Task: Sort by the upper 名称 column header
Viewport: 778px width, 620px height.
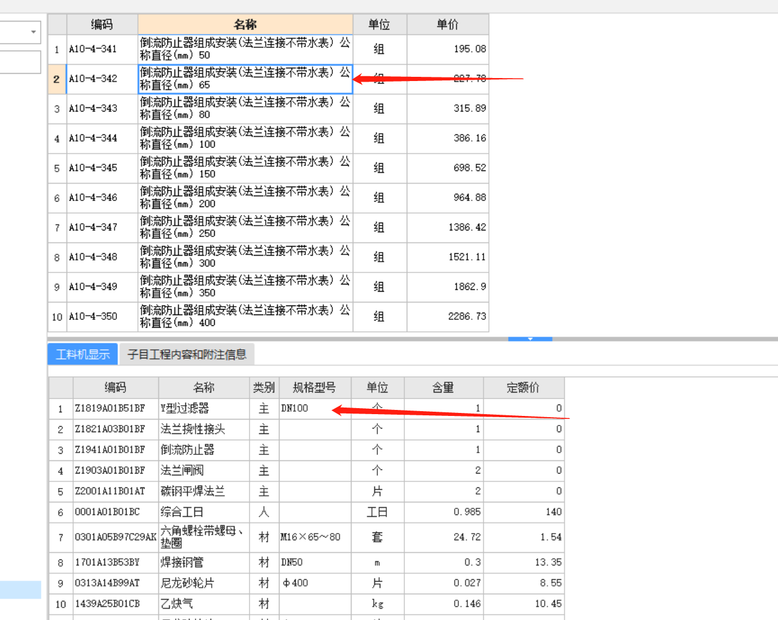Action: tap(245, 25)
